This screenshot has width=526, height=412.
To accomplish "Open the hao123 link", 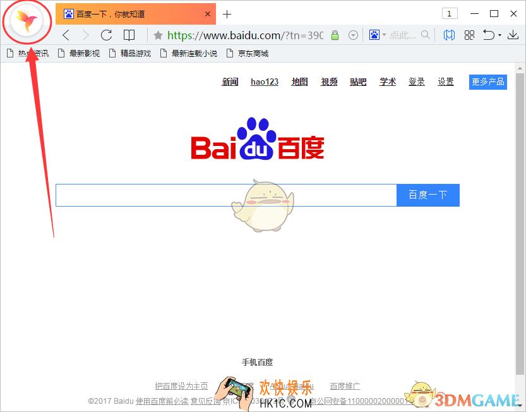I will pyautogui.click(x=265, y=82).
